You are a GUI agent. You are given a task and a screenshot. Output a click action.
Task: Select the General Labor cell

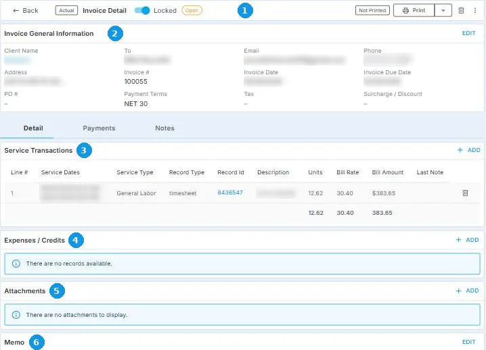coord(136,193)
